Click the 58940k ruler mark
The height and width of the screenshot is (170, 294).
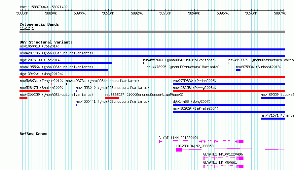tap(194, 13)
